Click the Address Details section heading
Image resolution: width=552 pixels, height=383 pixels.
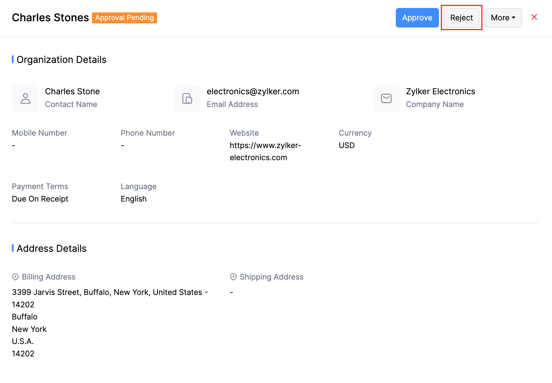click(51, 249)
